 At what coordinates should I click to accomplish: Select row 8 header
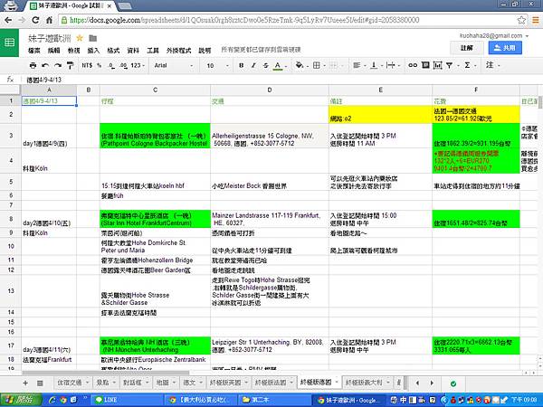(x=11, y=219)
